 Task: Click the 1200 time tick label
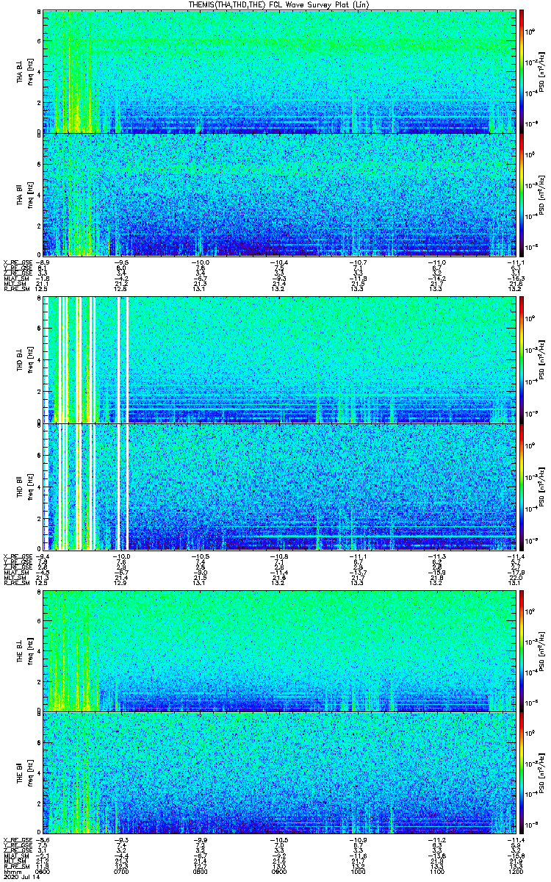pos(516,871)
